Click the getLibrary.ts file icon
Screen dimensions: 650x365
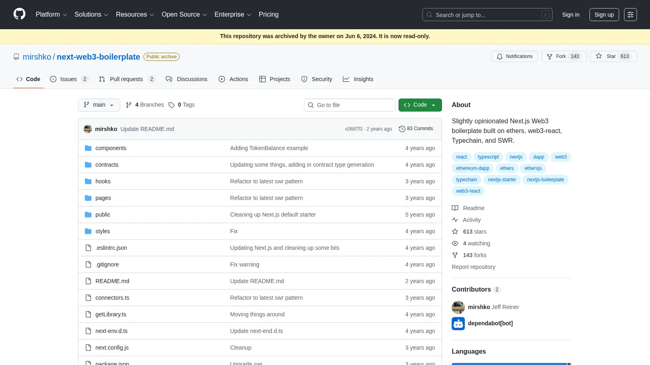[88, 314]
